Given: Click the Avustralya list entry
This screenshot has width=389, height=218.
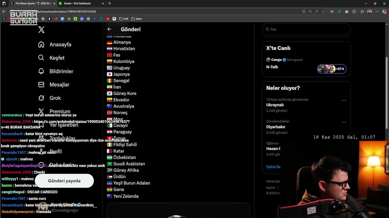Looking at the screenshot, I should (x=120, y=106).
